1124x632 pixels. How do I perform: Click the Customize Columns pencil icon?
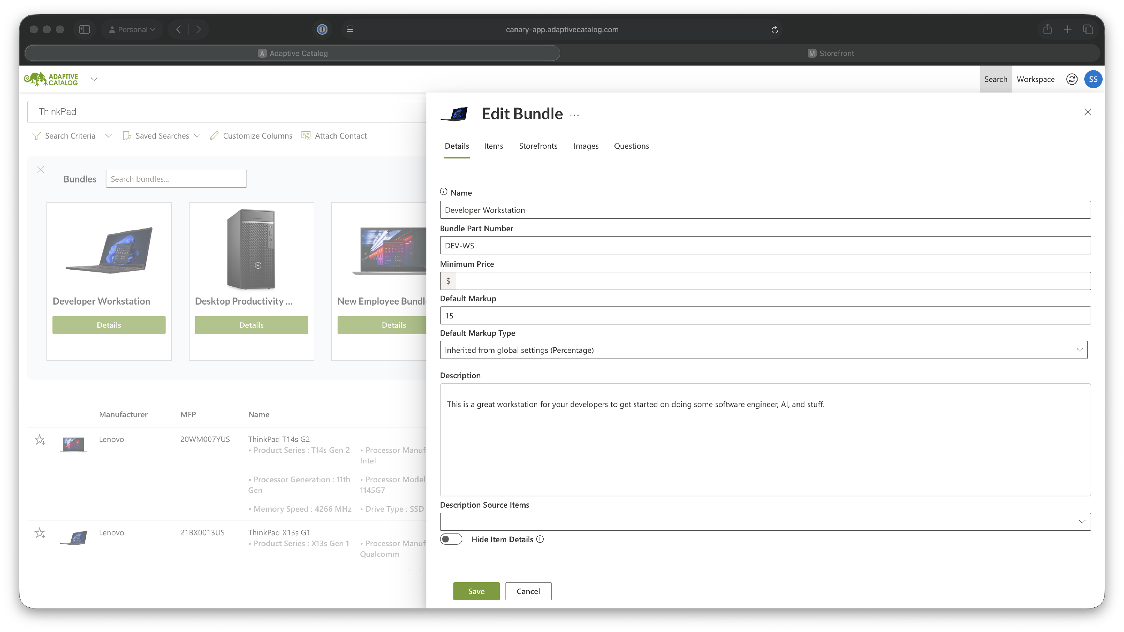point(214,136)
